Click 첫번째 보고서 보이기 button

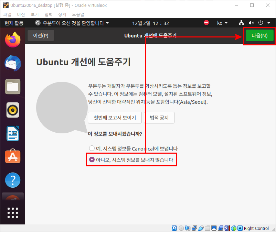(x=115, y=118)
